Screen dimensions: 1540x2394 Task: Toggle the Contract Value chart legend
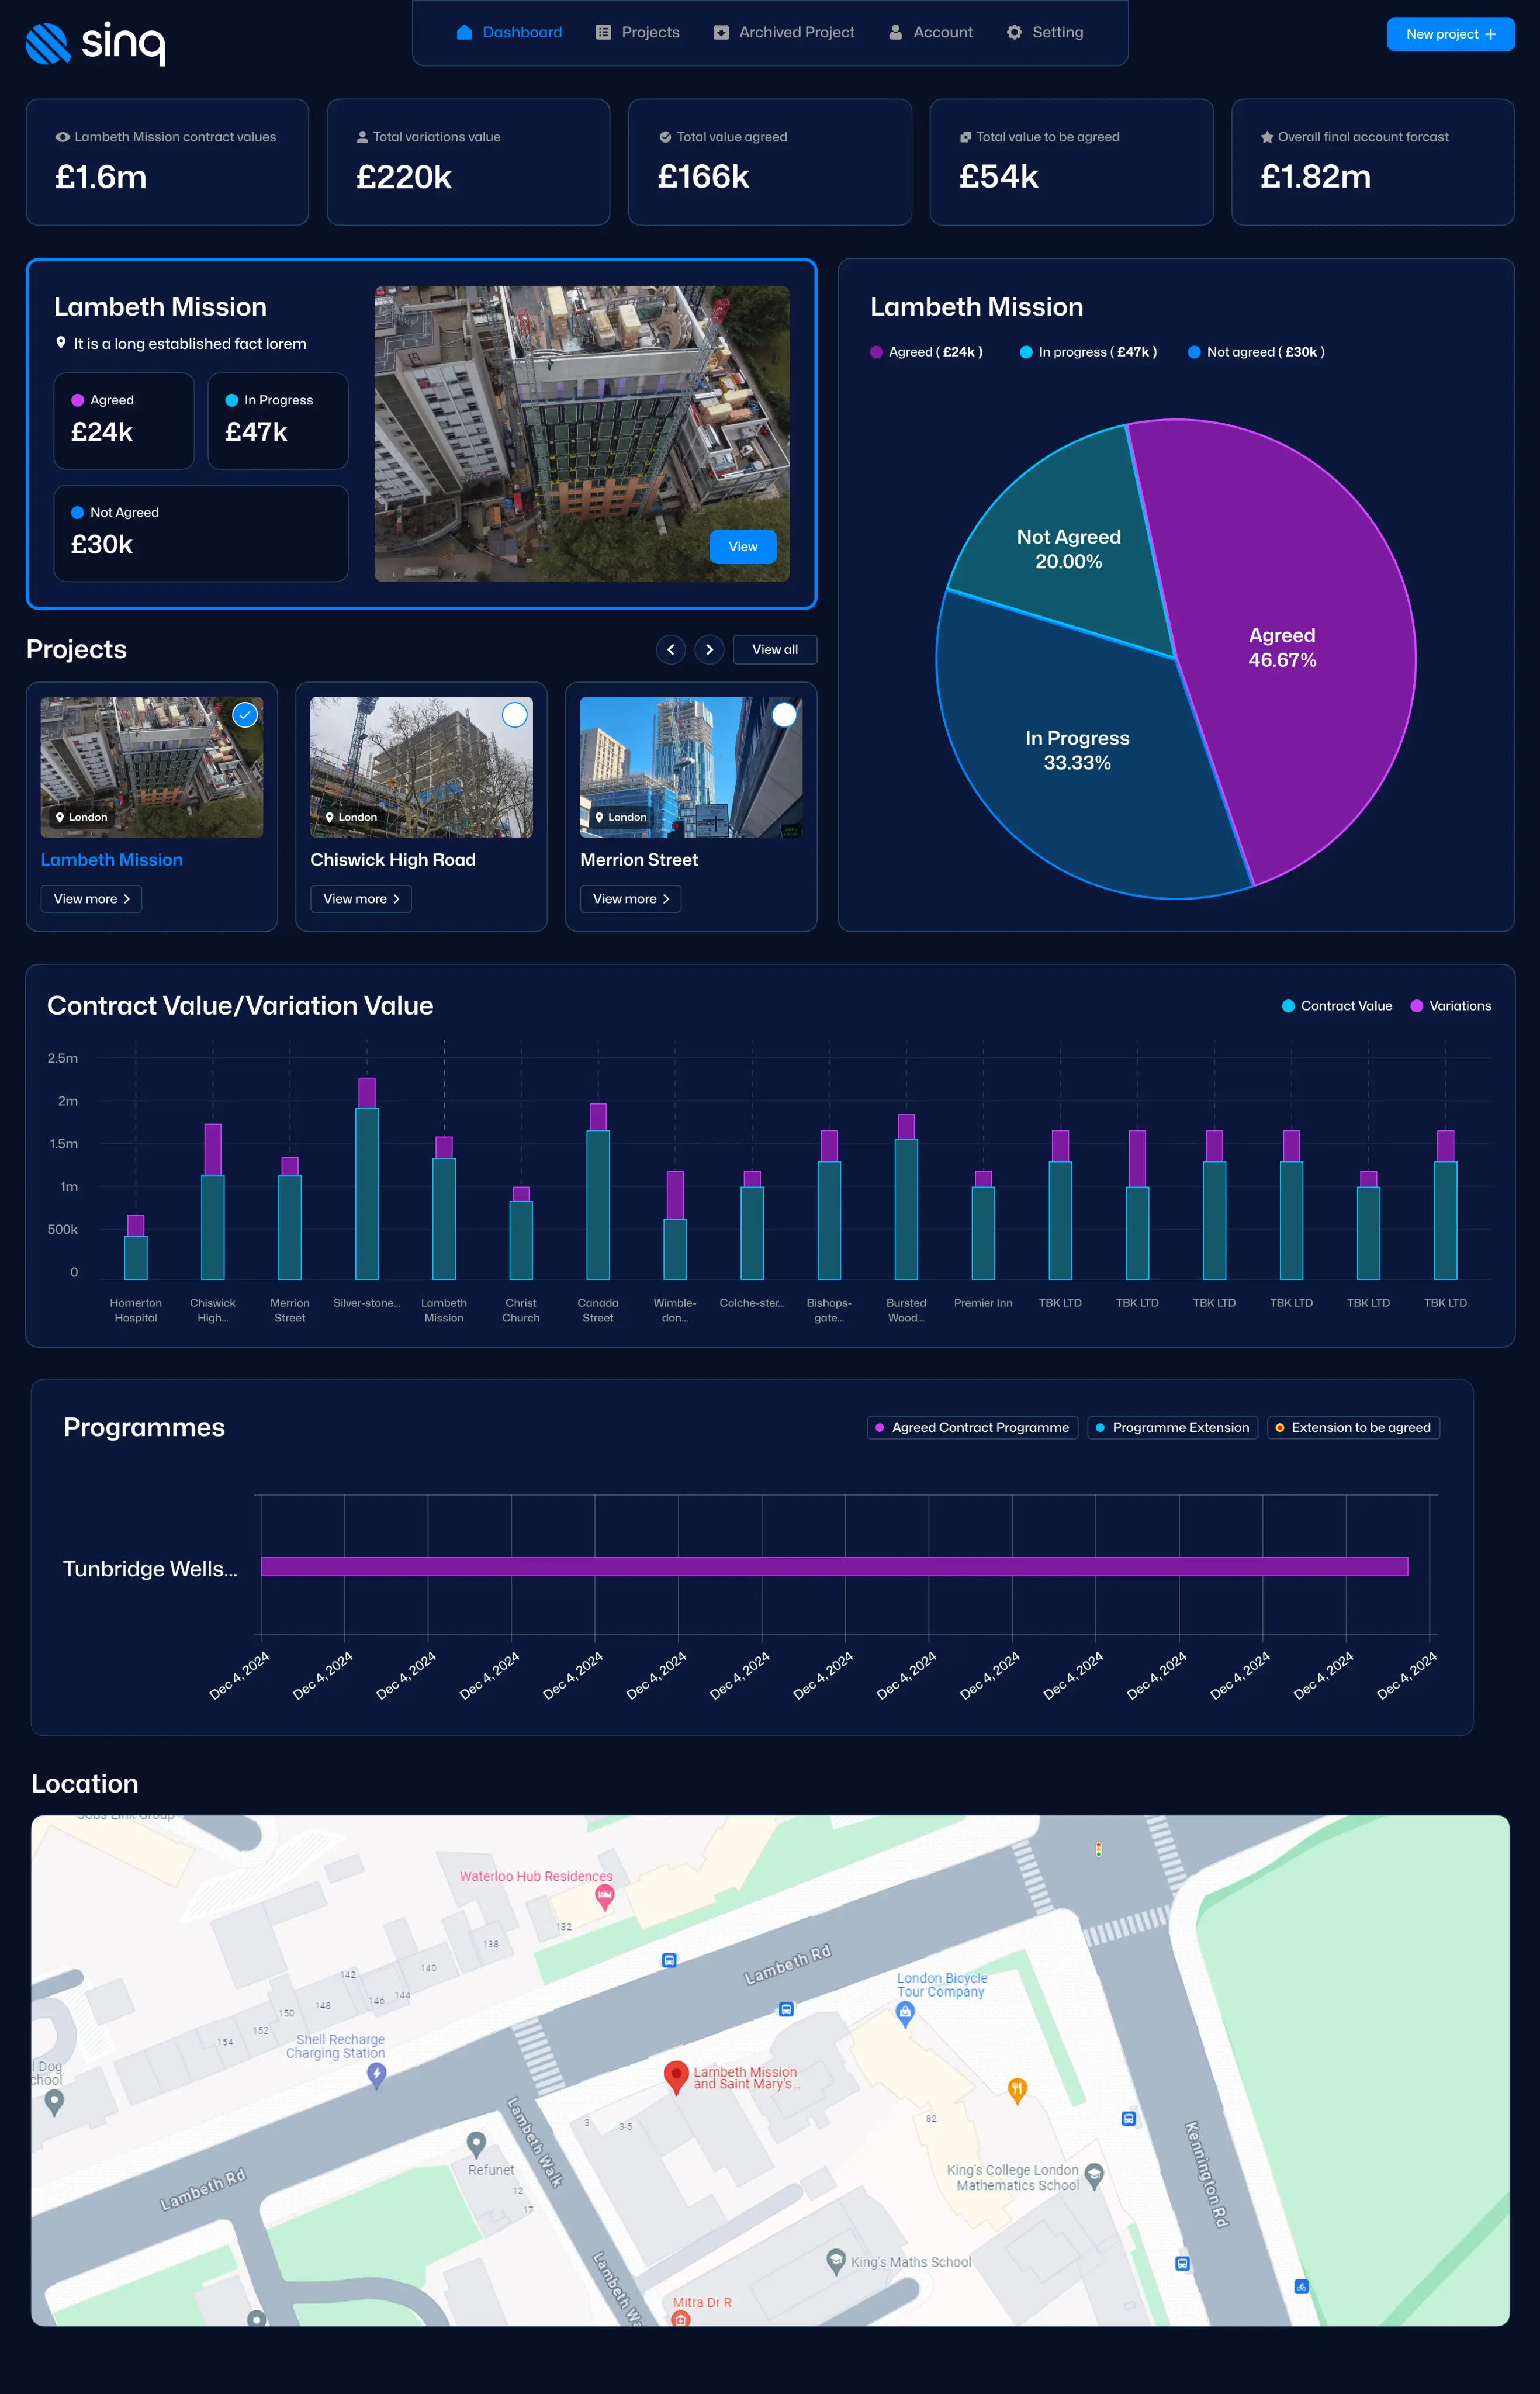[x=1337, y=1006]
